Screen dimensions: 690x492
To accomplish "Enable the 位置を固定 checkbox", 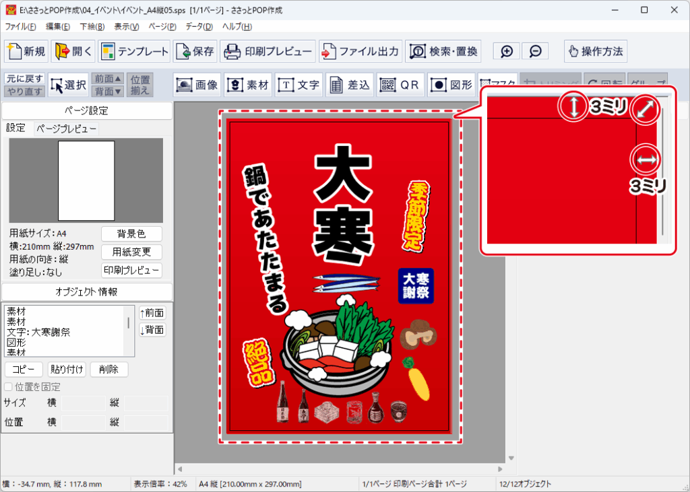I will click(9, 387).
